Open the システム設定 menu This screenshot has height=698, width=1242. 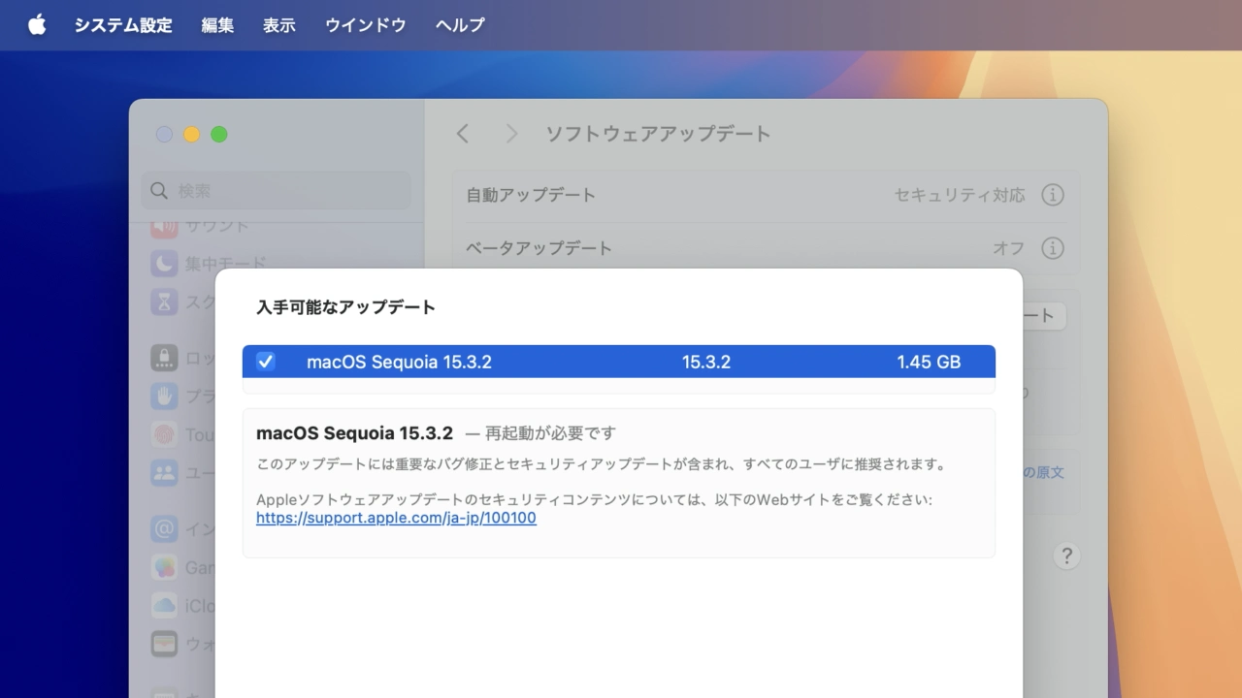tap(123, 25)
